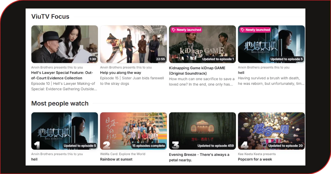This screenshot has width=331, height=174.
Task: Open Hell Barrister thumbnail in ViuTV Focus
Action: click(x=271, y=44)
